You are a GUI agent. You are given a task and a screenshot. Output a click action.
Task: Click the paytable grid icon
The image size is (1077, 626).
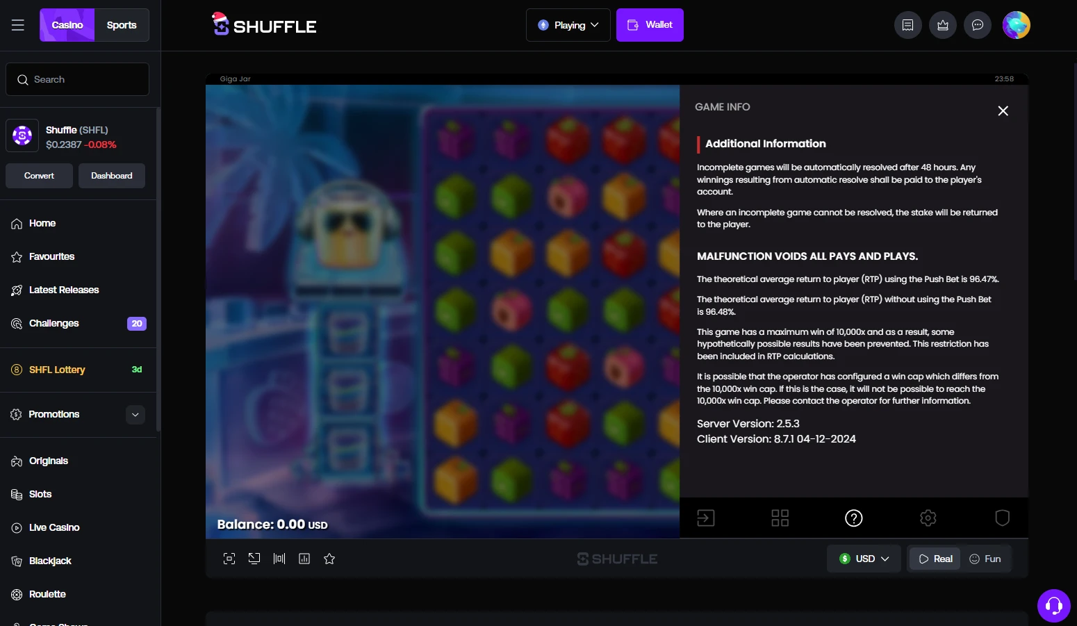780,518
